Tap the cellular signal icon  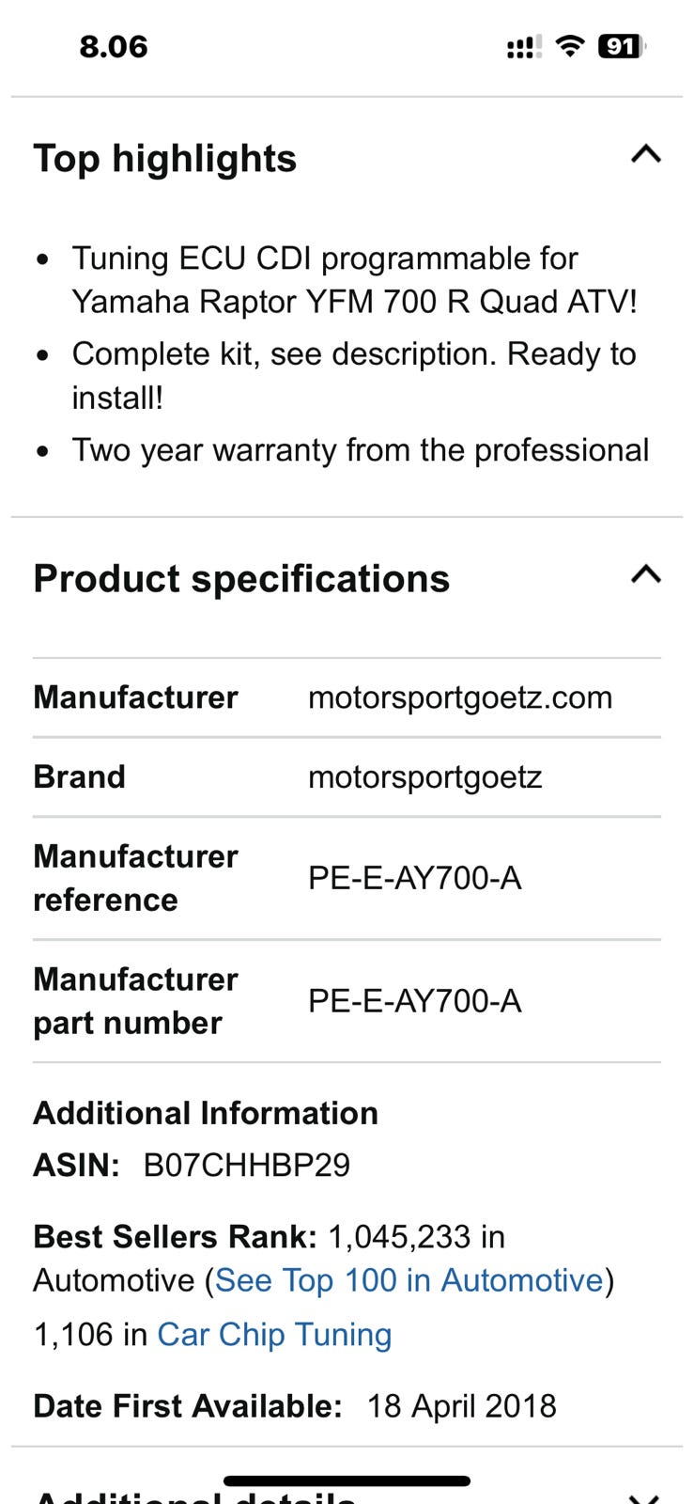[523, 47]
